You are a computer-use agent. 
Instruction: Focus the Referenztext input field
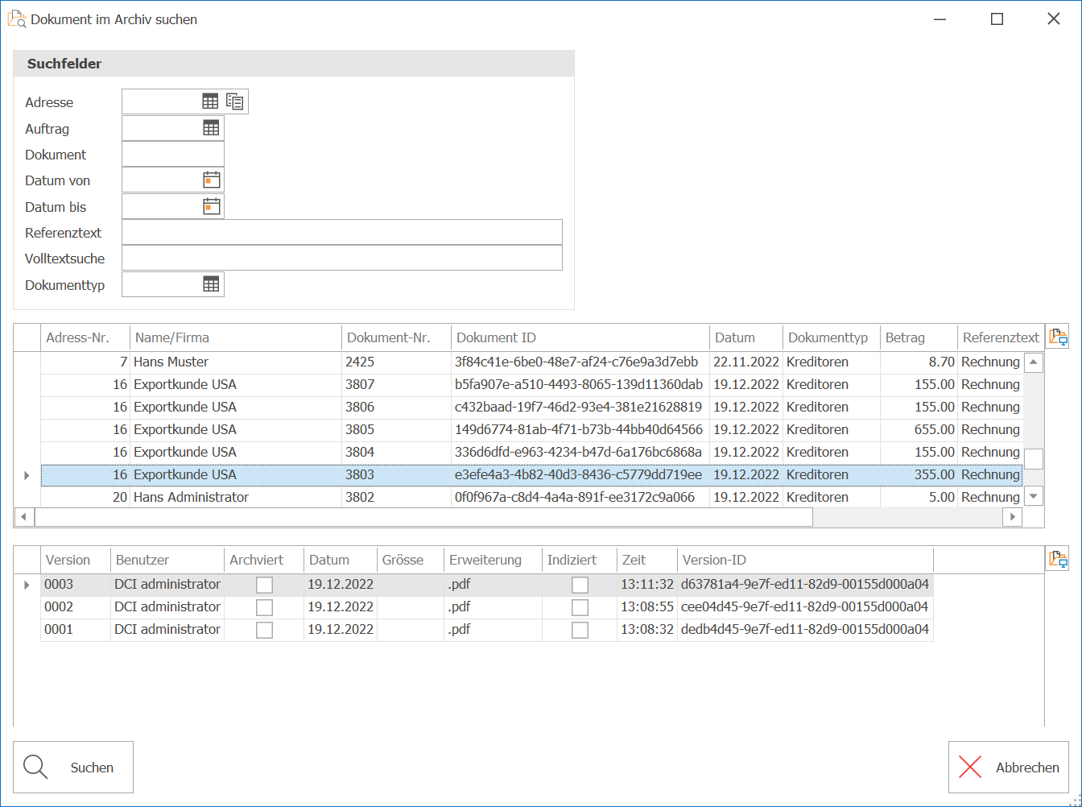click(x=342, y=232)
